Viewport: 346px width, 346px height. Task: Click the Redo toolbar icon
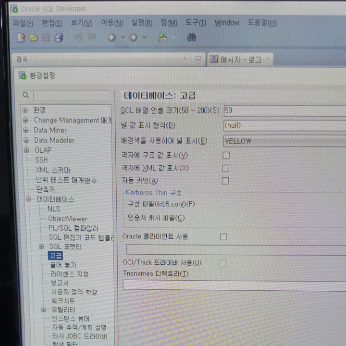pos(92,37)
